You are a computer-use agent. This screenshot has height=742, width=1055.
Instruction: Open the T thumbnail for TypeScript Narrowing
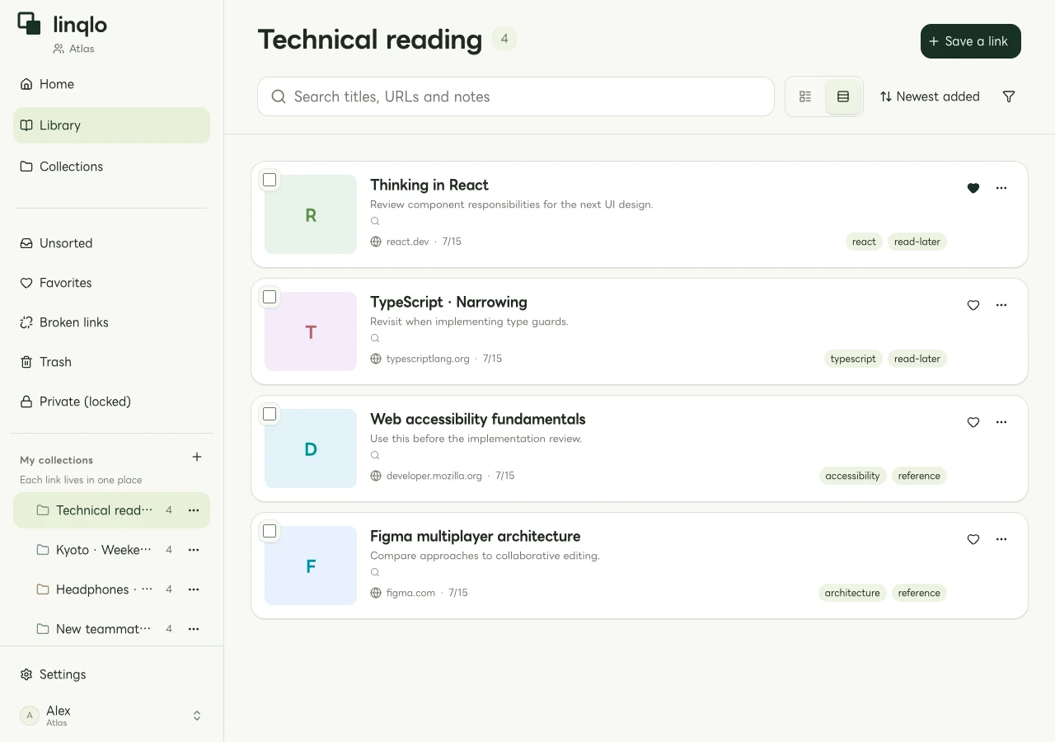coord(311,331)
